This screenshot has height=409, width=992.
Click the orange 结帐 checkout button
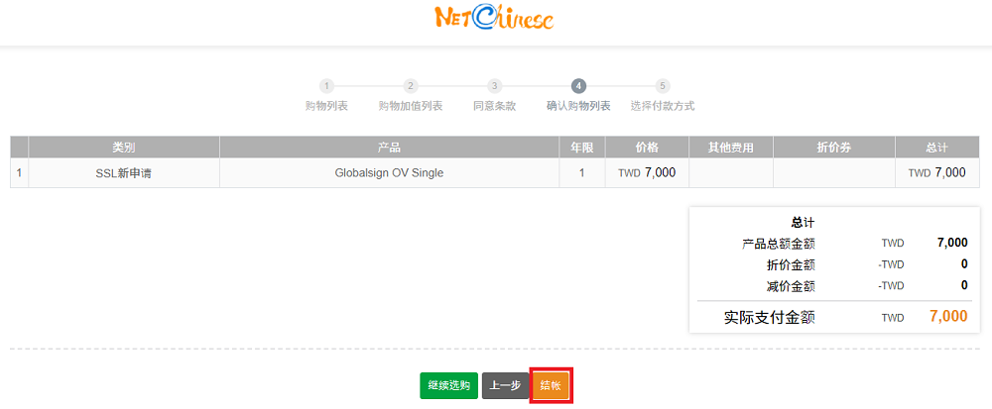pyautogui.click(x=551, y=385)
